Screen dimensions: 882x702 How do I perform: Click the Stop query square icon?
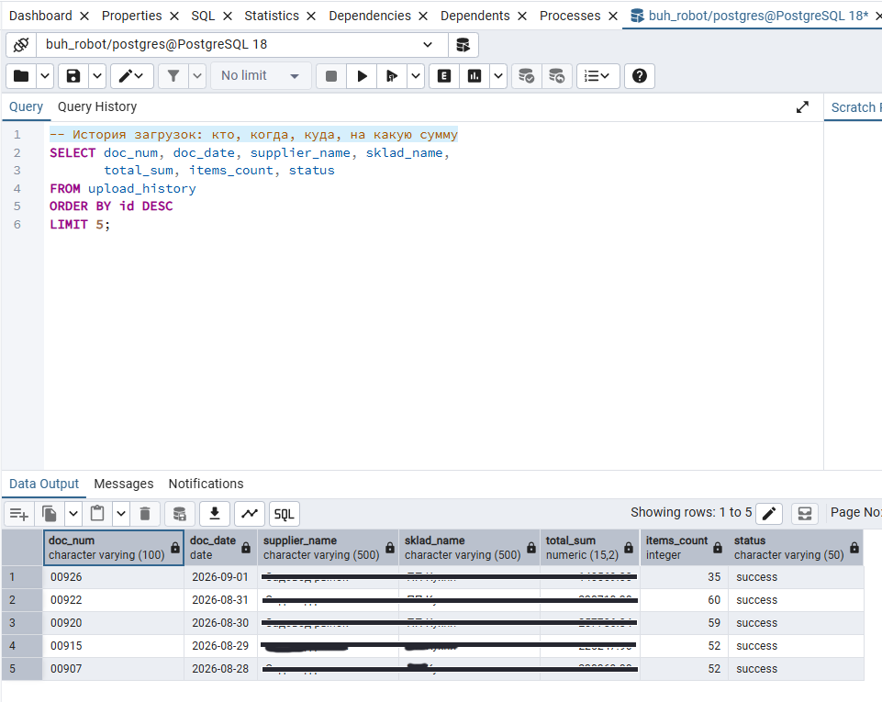point(331,76)
